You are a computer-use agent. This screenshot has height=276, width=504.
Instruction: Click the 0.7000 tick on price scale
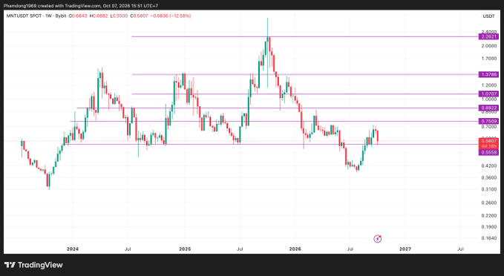[x=489, y=127]
